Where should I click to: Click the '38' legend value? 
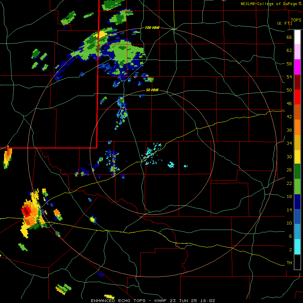pos(289,130)
